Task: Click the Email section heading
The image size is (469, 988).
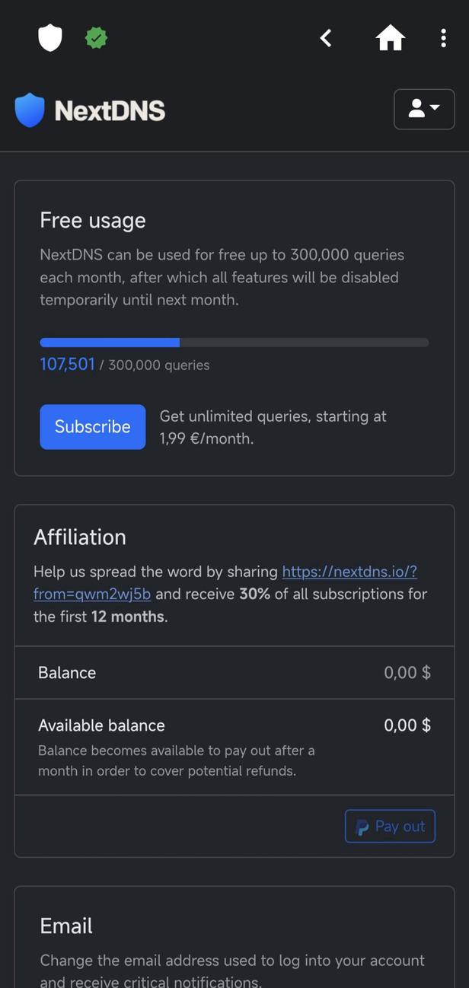Action: 66,926
